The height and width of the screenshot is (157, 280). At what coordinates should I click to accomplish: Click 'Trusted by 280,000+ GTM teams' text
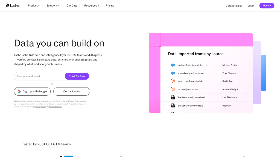point(46,144)
